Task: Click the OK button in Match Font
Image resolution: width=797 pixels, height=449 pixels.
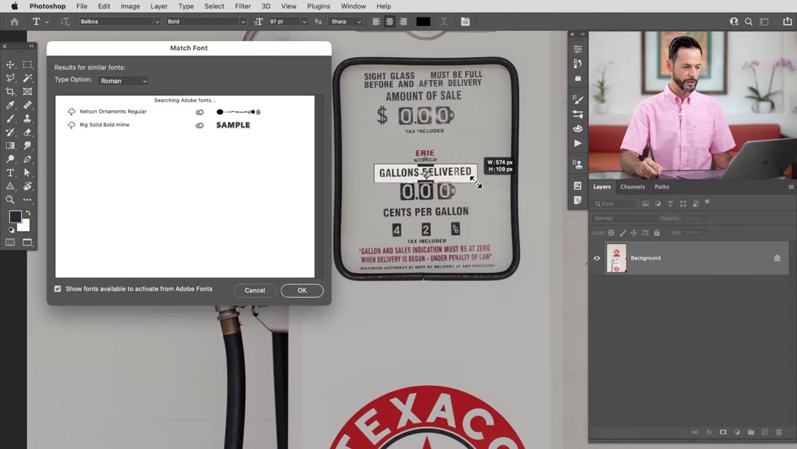Action: [302, 290]
